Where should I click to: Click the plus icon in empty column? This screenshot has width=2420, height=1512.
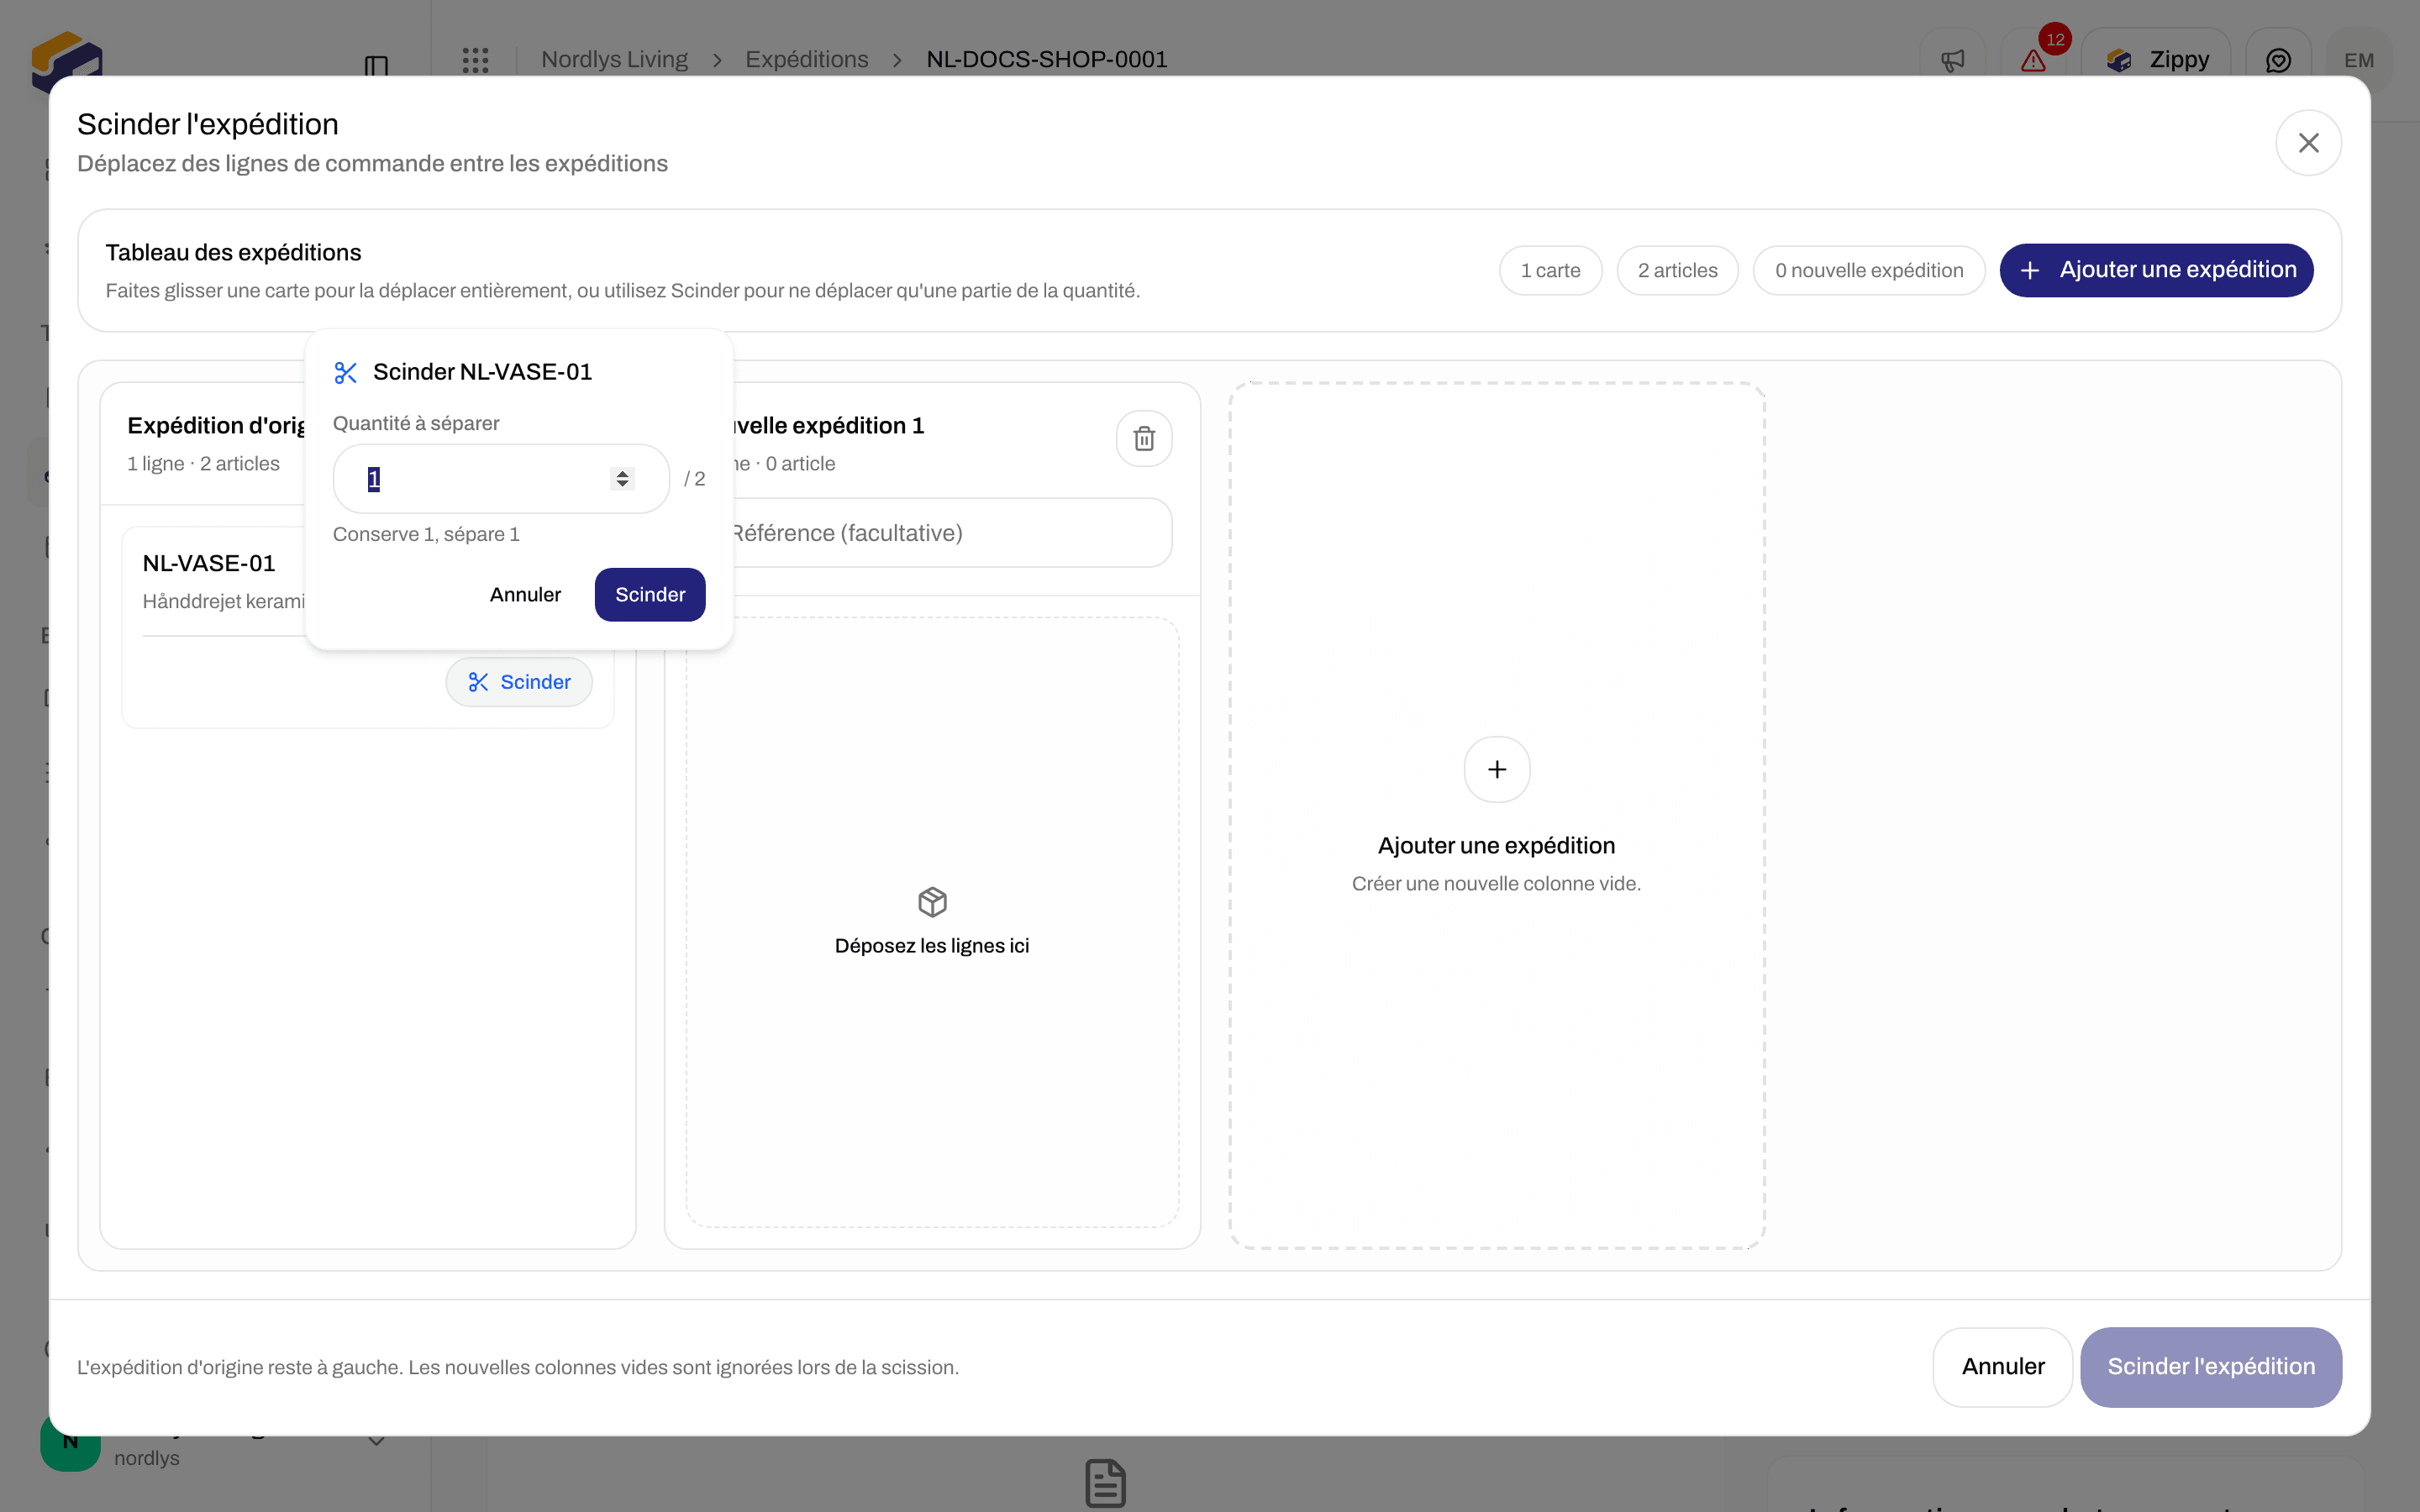coord(1496,769)
